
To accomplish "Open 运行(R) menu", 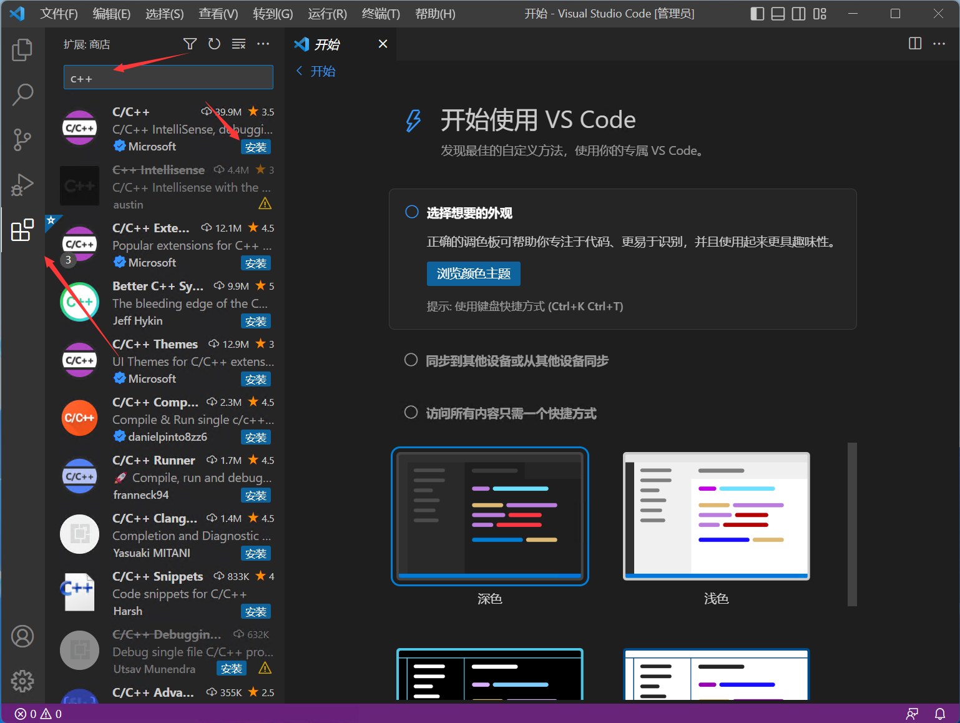I will 327,14.
